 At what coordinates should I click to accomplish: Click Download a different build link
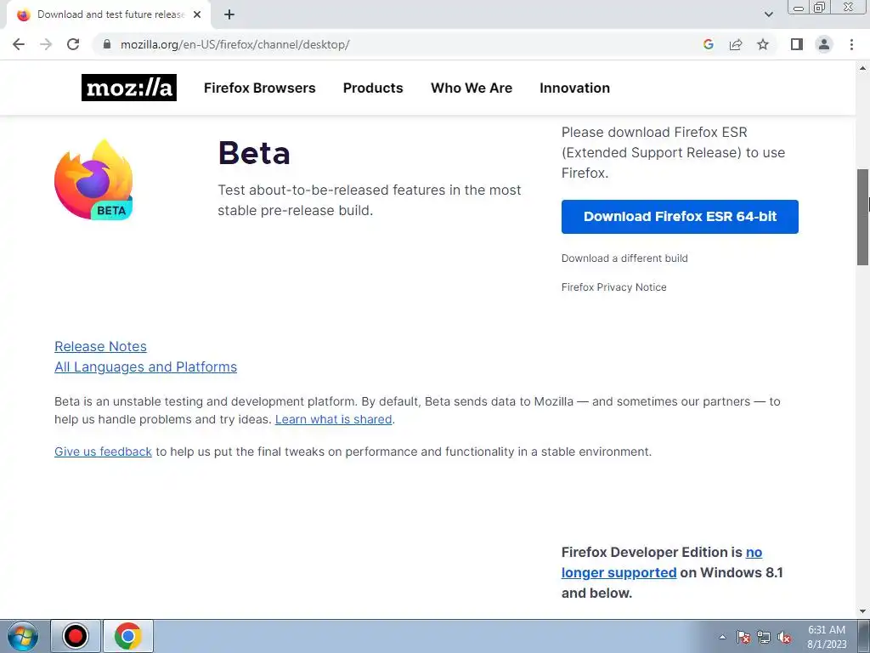624,258
